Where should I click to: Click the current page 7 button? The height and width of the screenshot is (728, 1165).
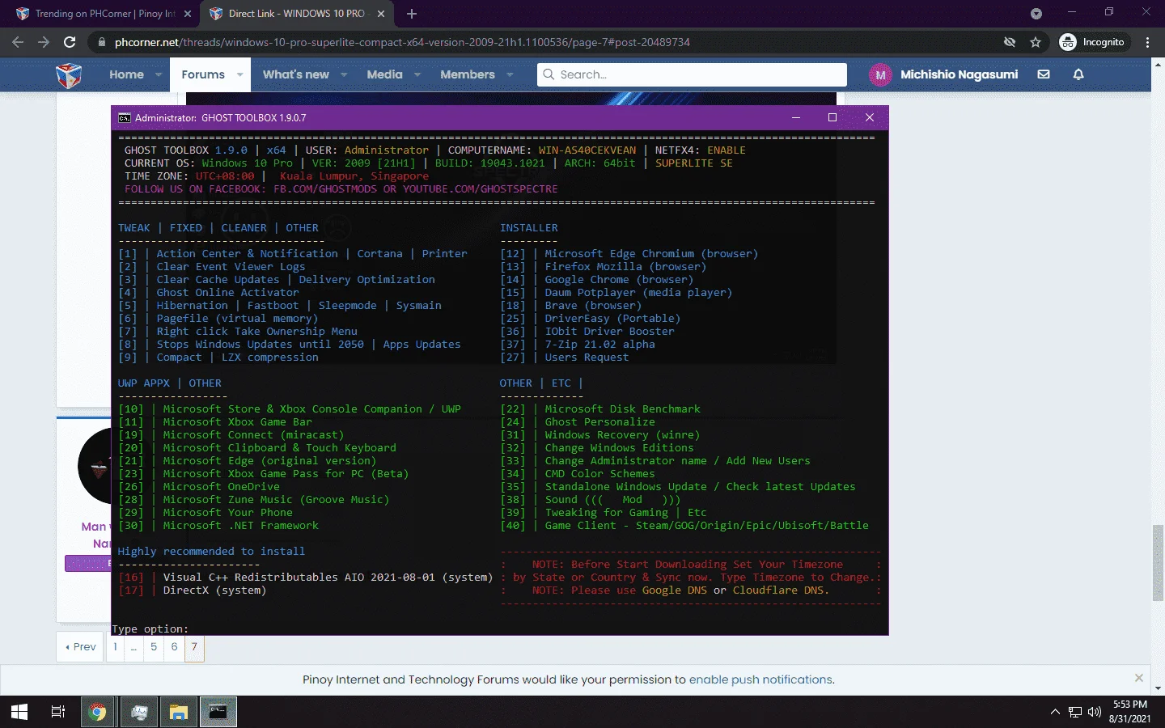[194, 646]
